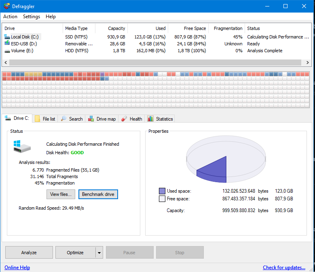Viewport: 315px width, 272px height.
Task: Click the drive list horizontal scrollbar thumb
Action: coord(155,62)
